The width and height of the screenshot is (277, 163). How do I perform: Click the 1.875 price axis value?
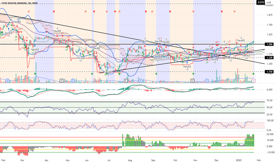coord(270,15)
